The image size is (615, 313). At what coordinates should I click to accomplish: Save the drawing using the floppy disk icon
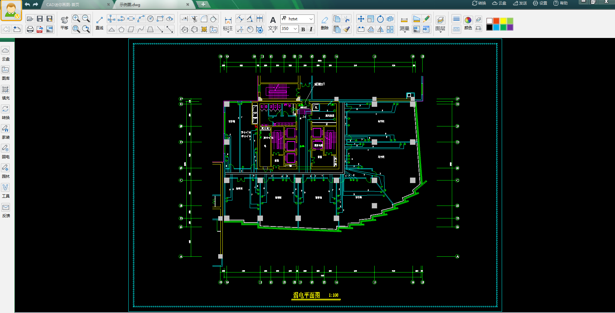coord(40,19)
